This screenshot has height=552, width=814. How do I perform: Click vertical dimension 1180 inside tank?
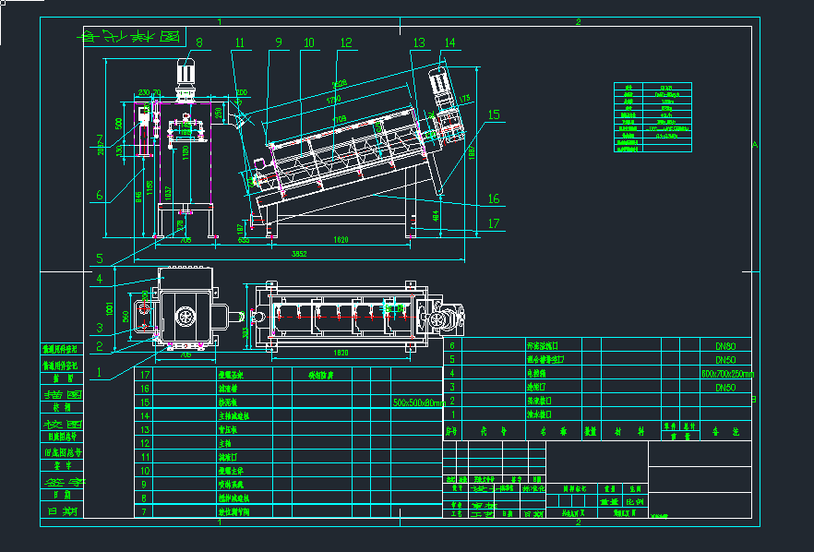point(186,154)
